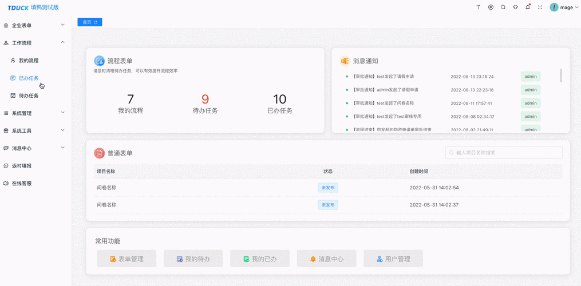Open 表单管理 shortcut button
This screenshot has height=286, width=581.
[127, 259]
